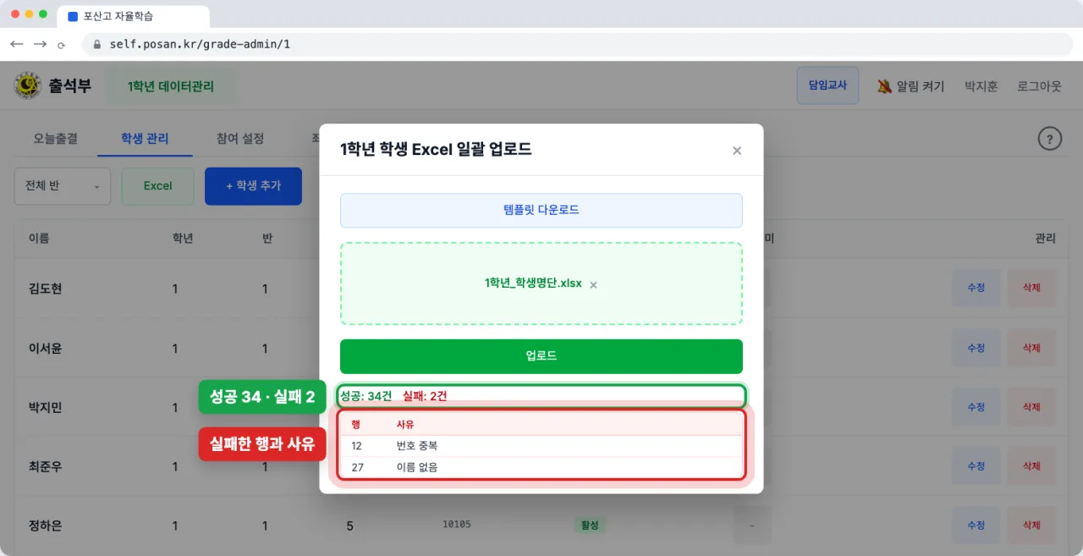Click the 성공: 34건 result text

point(366,395)
